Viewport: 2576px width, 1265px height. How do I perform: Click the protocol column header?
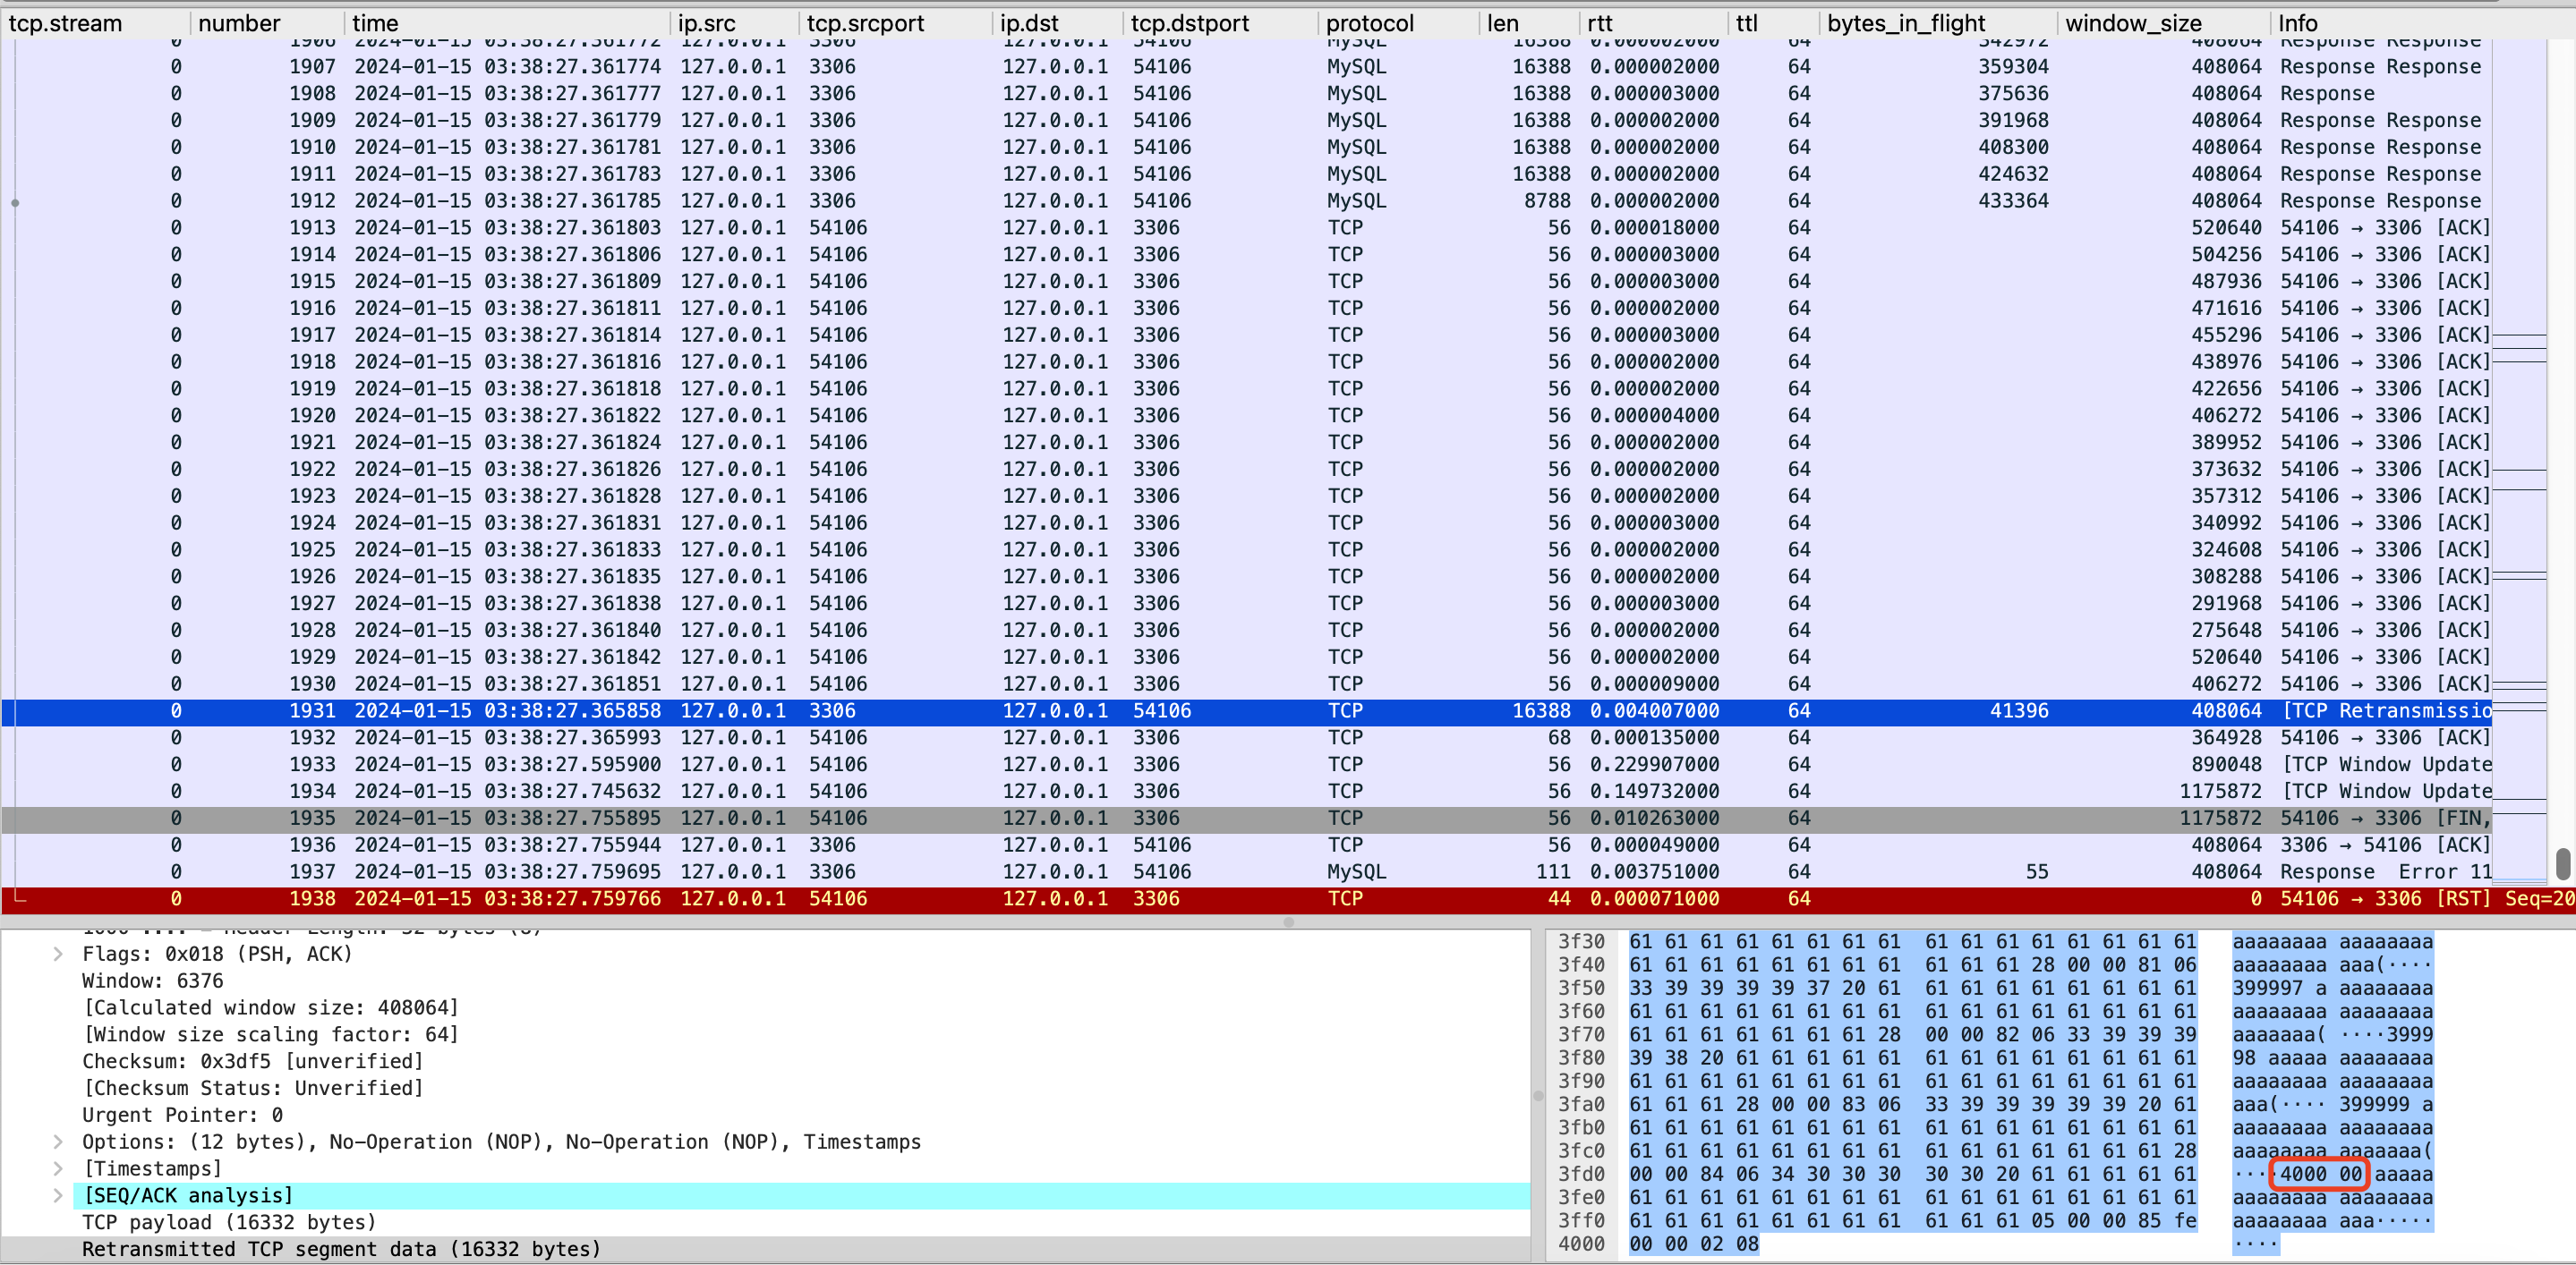[x=1369, y=23]
